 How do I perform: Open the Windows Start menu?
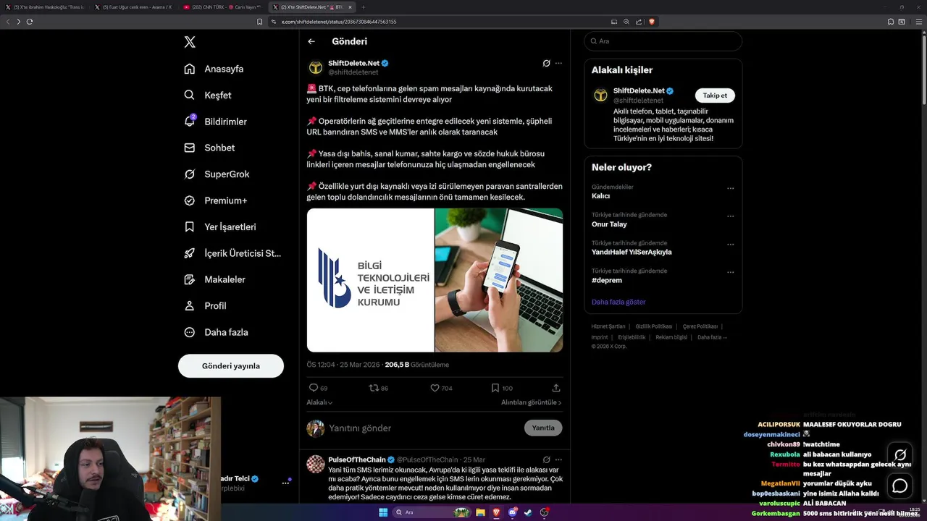tap(383, 512)
